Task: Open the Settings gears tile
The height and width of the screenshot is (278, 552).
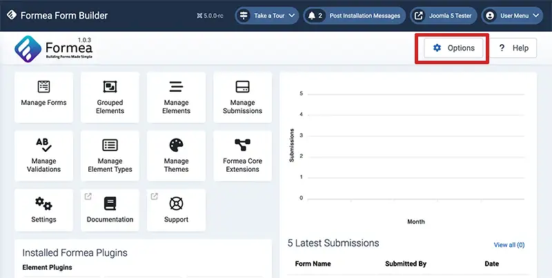Action: 43,210
